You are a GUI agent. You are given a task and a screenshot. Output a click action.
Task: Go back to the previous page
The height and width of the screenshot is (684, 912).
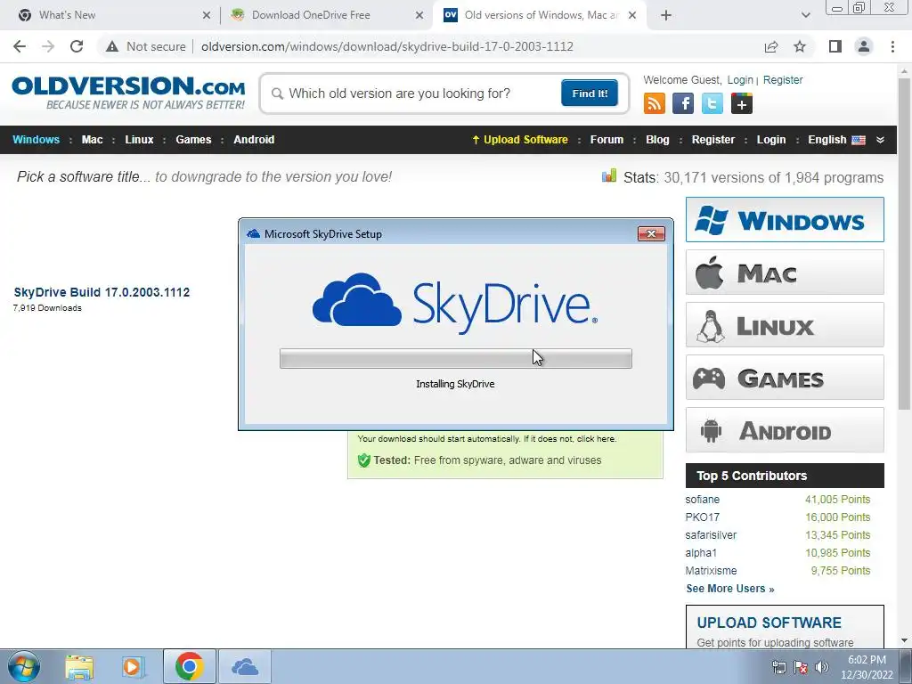pyautogui.click(x=20, y=46)
